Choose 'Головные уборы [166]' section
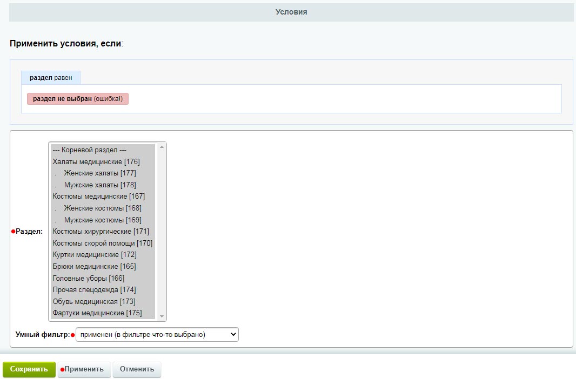 pyautogui.click(x=88, y=279)
